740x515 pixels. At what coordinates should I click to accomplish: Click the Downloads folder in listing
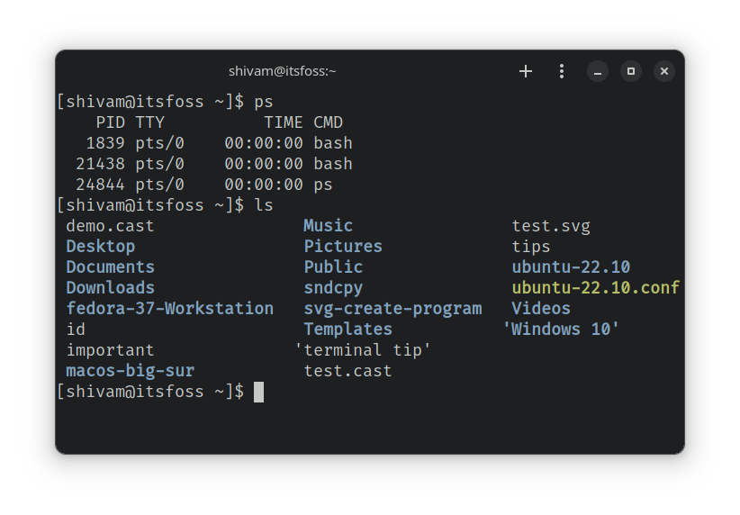(110, 287)
